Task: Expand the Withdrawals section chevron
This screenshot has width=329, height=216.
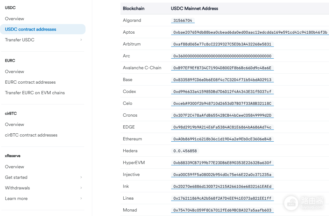Action: [x=81, y=188]
